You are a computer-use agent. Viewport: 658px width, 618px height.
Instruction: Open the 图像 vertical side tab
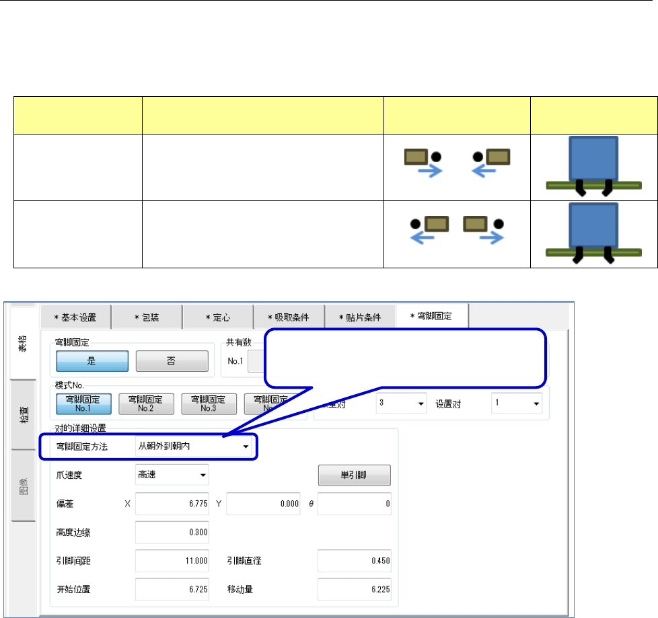tap(23, 486)
